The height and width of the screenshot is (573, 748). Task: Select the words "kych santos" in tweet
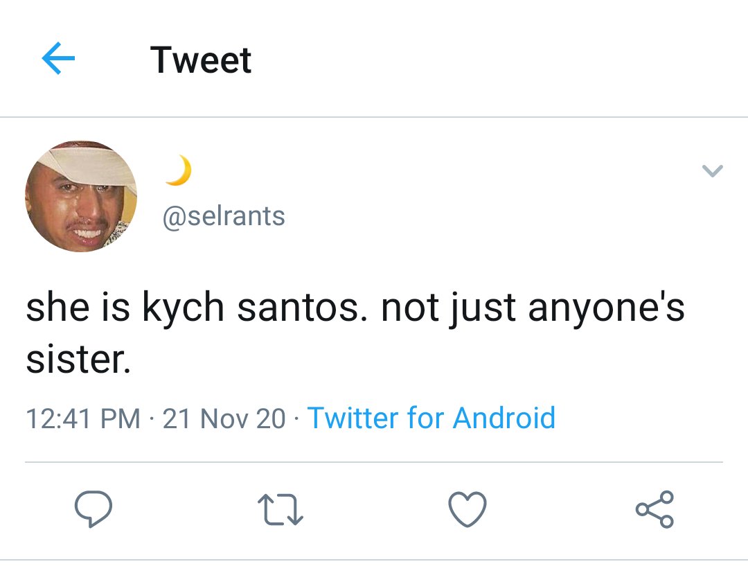click(x=251, y=308)
